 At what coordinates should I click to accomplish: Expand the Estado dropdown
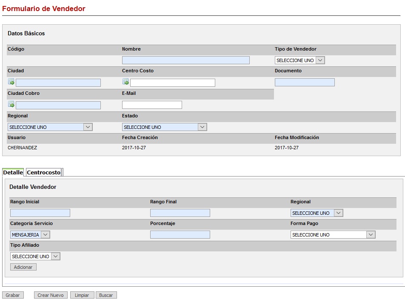164,127
